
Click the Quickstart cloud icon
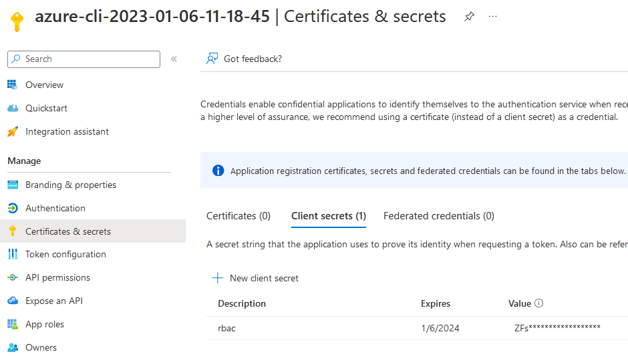(12, 108)
